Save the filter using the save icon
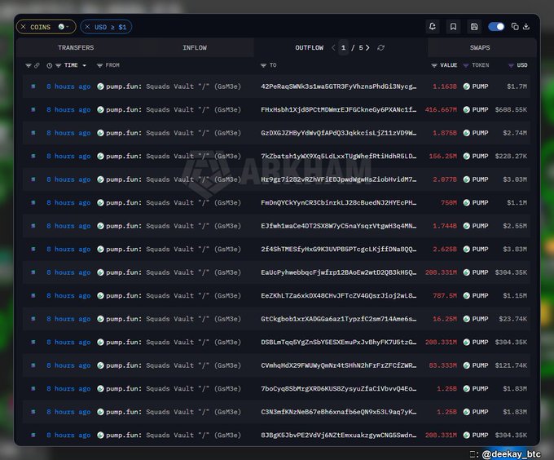The image size is (554, 460). tap(474, 27)
